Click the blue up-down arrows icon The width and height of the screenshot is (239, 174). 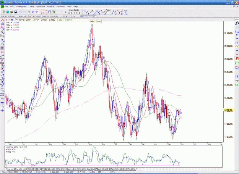237,32
